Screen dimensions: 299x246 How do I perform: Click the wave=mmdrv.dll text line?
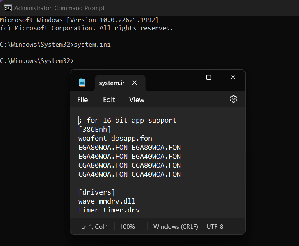coord(107,201)
